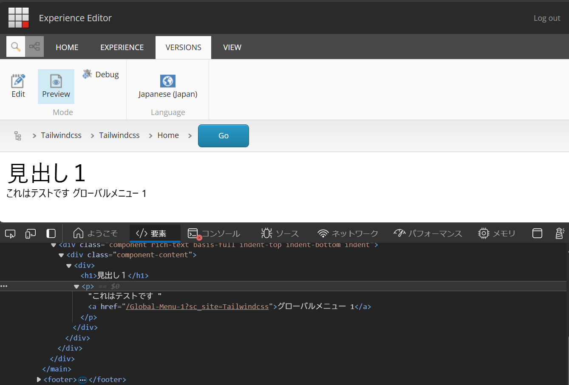This screenshot has height=385, width=569.
Task: Select the closing </main> tag line
Action: (57, 369)
